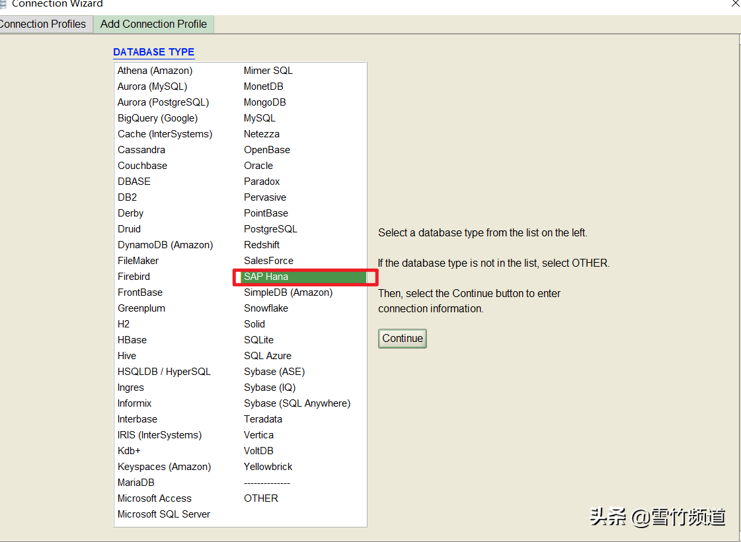This screenshot has width=741, height=542.
Task: Click the DATABASE TYPE heading link
Action: tap(153, 52)
